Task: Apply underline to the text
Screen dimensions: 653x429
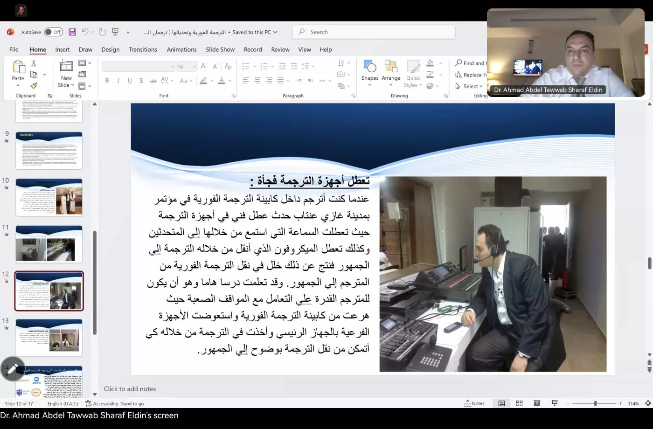Action: [129, 80]
